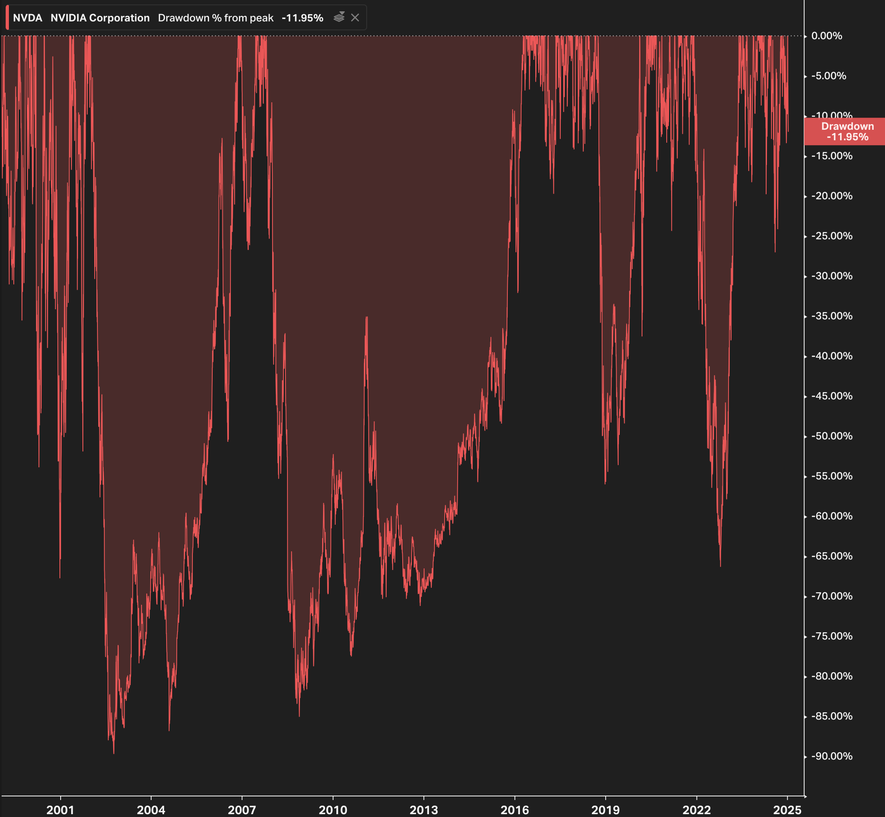Click the NVIDIA Corporation name label
The height and width of the screenshot is (817, 885).
click(100, 18)
